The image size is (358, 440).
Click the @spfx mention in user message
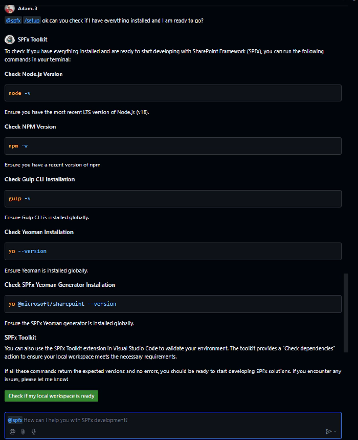(13, 20)
